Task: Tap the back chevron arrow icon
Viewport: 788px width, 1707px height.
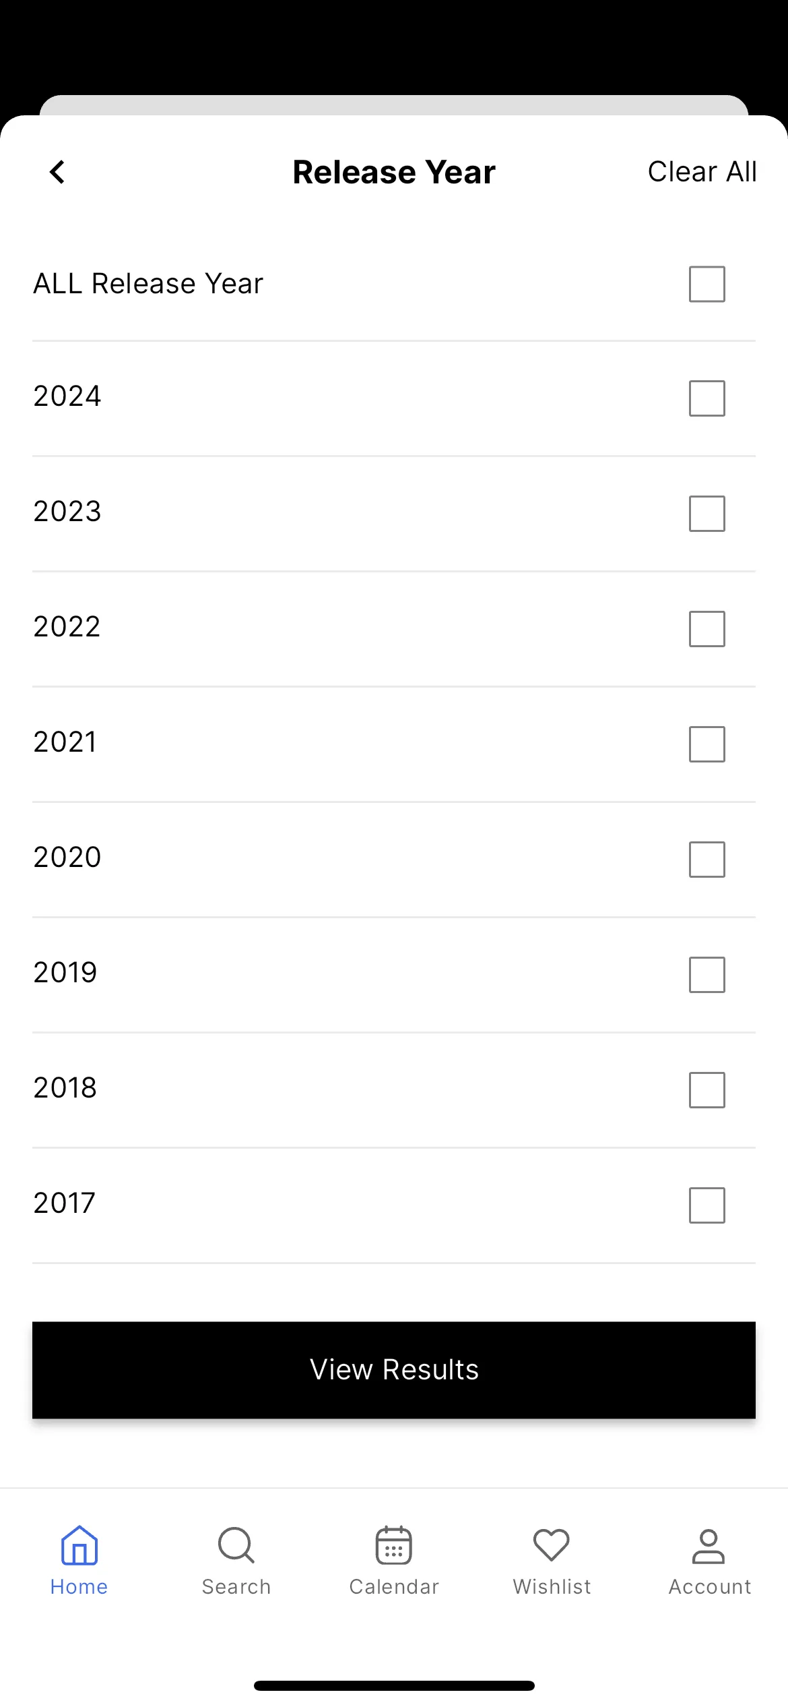Action: tap(57, 172)
